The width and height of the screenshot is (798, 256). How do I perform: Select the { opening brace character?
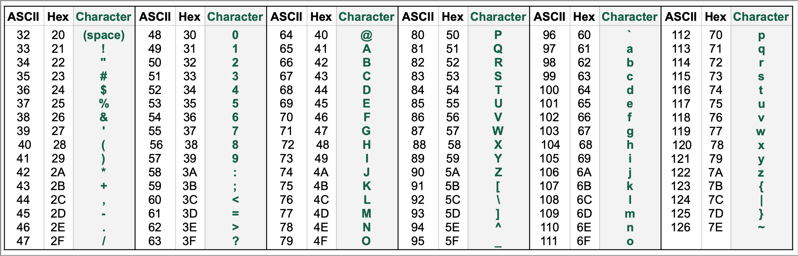coord(761,187)
